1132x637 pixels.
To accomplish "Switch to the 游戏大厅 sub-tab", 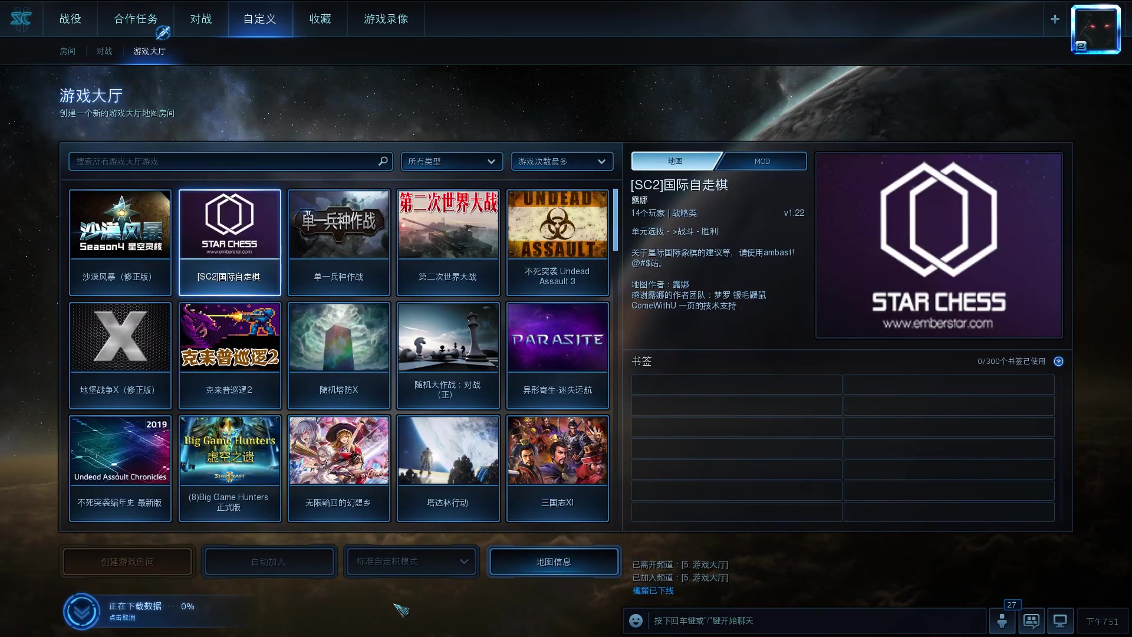I will pyautogui.click(x=149, y=51).
